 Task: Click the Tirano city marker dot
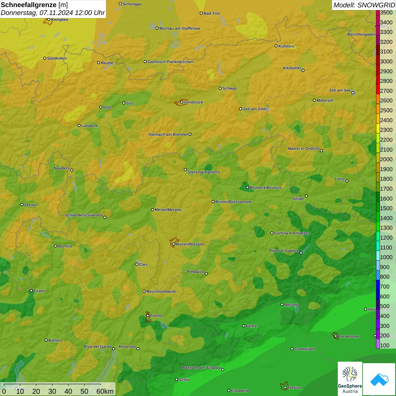[x=31, y=290]
